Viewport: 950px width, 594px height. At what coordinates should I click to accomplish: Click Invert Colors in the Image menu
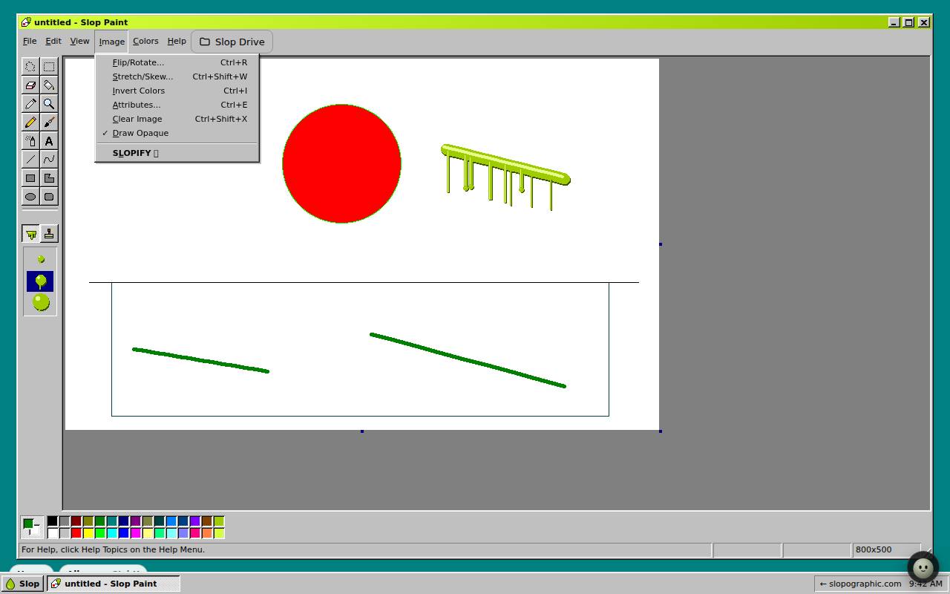177,91
